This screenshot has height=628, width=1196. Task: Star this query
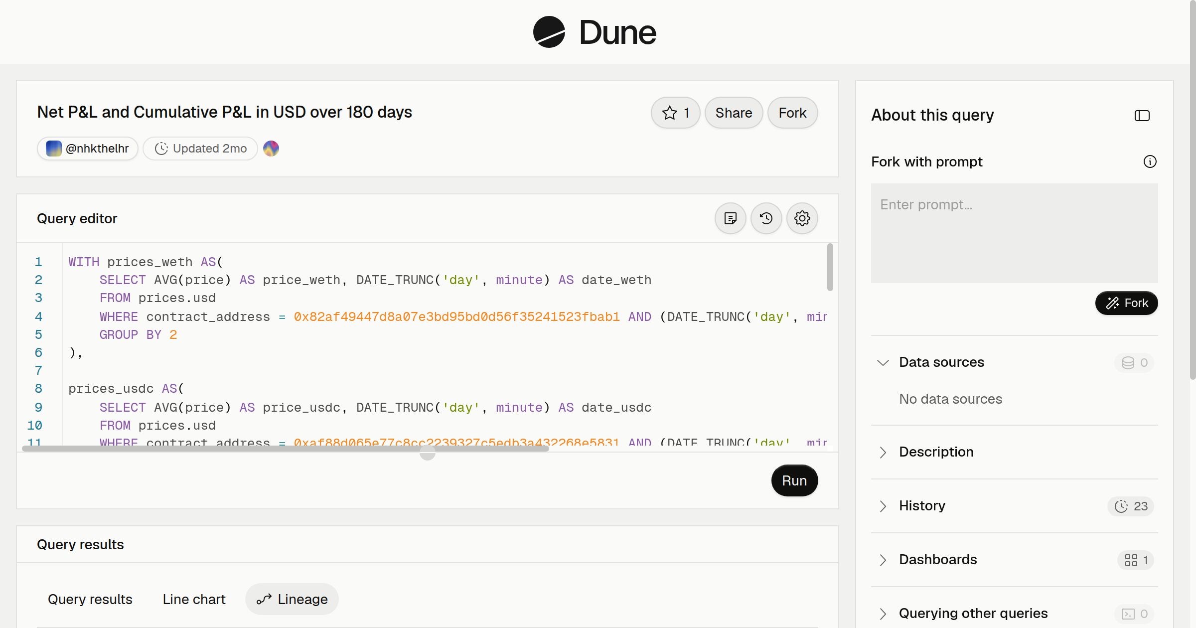pos(675,113)
